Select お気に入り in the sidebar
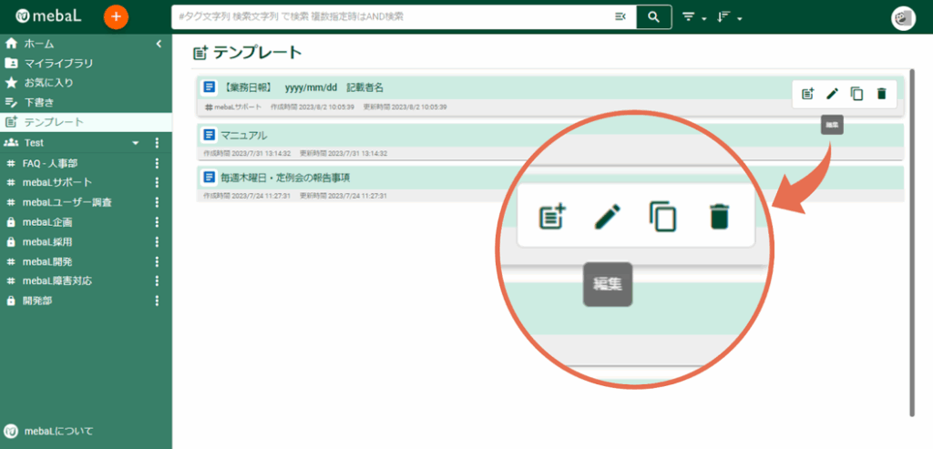 pos(48,82)
